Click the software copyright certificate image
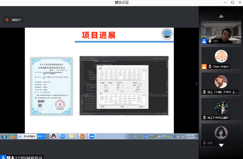 (x=52, y=85)
